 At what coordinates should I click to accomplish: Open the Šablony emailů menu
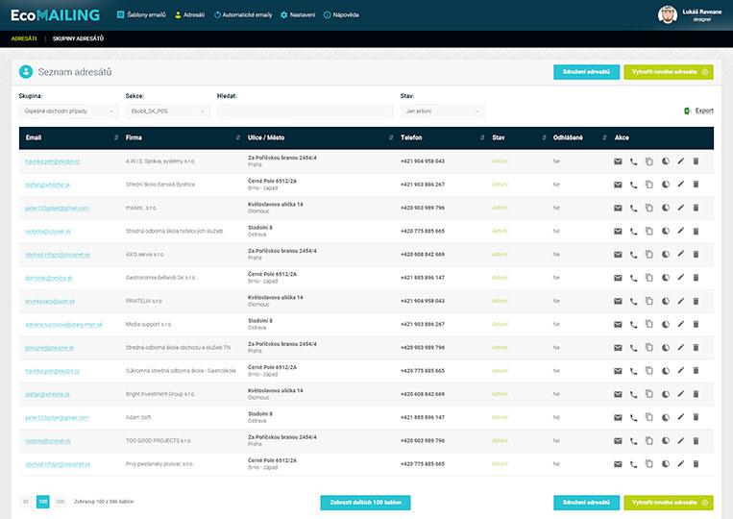[141, 15]
